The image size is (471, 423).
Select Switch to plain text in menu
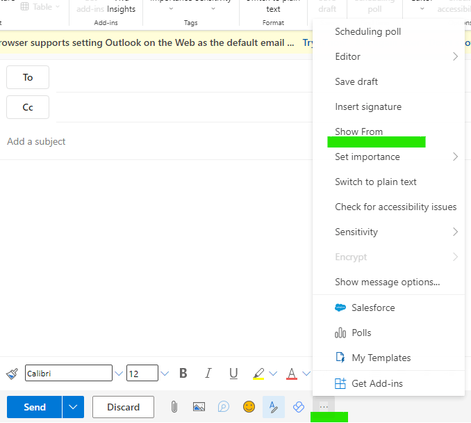pos(389,182)
